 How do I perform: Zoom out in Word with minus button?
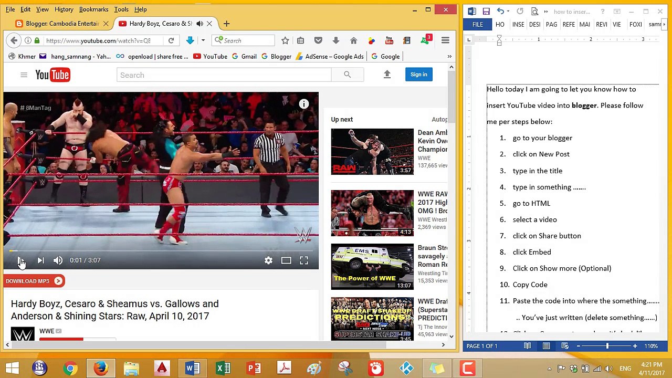[x=579, y=346]
